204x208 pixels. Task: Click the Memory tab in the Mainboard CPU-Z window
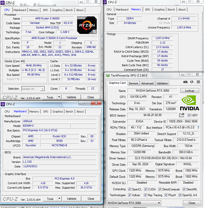pyautogui.click(x=34, y=112)
